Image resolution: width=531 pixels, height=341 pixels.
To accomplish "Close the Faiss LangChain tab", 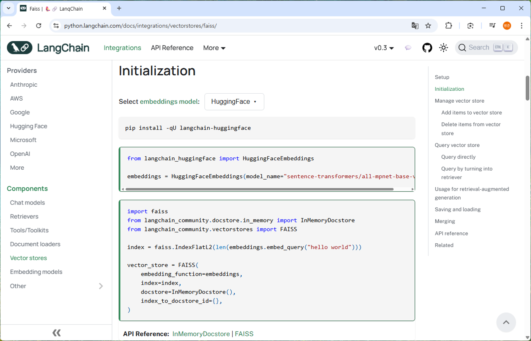I will pyautogui.click(x=105, y=8).
